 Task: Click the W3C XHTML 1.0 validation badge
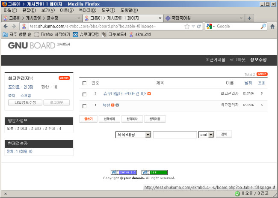point(123,172)
